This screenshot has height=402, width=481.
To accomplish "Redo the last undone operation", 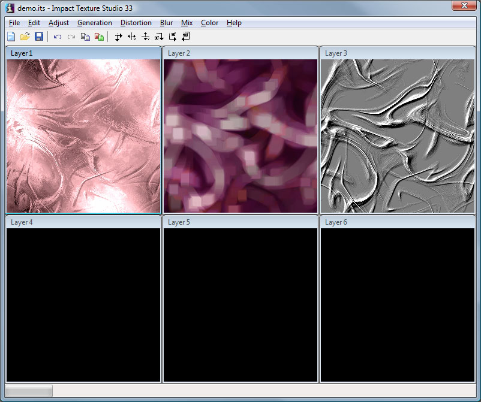I will (71, 37).
